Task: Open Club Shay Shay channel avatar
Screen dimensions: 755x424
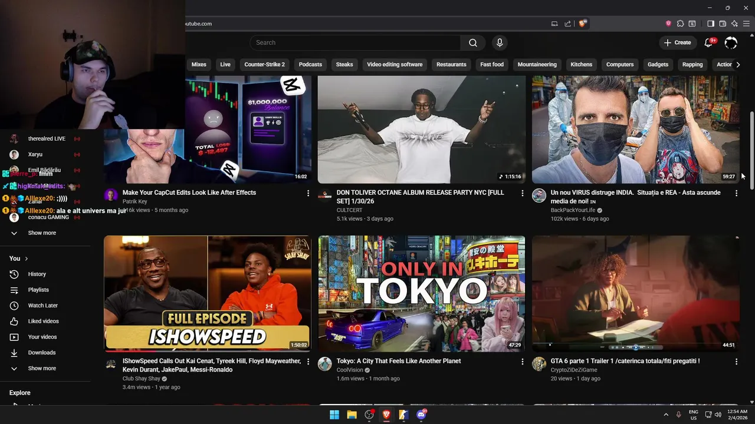Action: 111,364
